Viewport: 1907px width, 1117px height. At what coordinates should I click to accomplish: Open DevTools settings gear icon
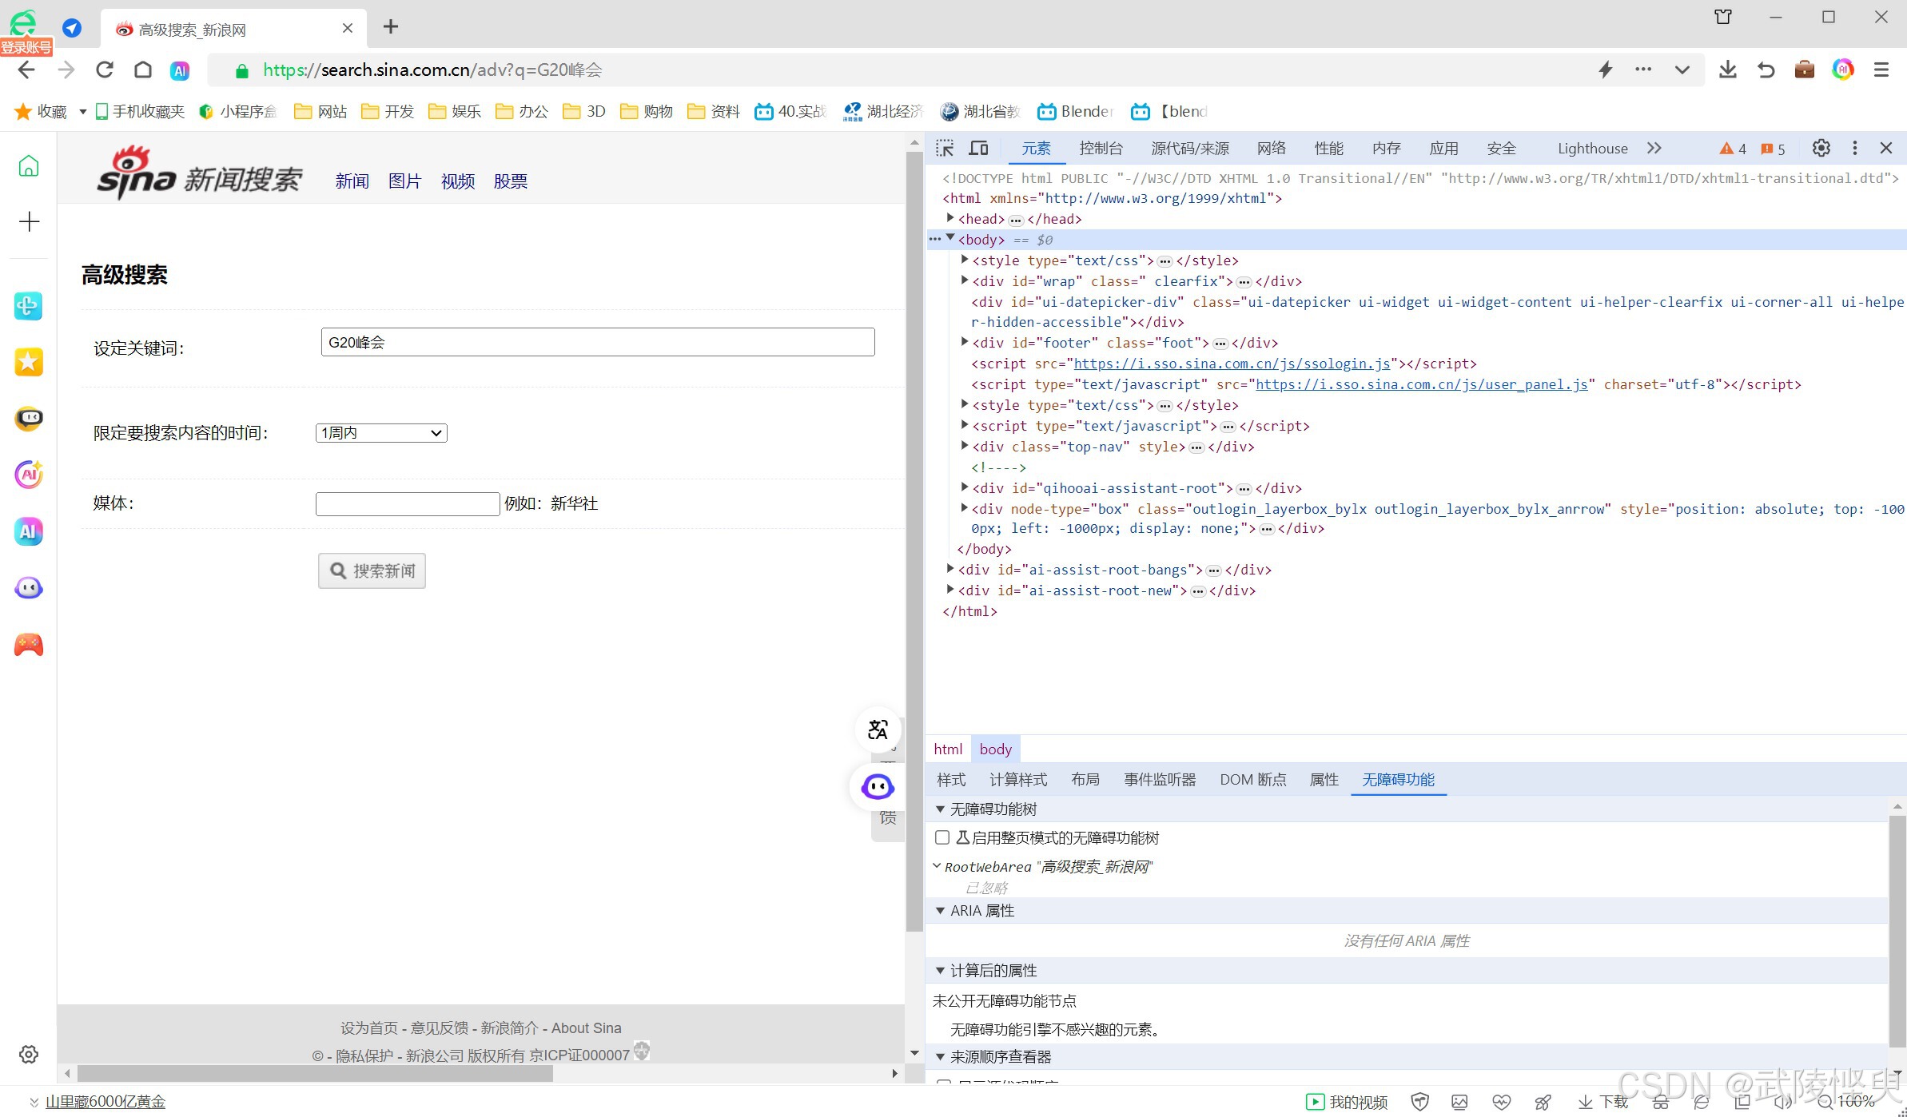(1821, 148)
